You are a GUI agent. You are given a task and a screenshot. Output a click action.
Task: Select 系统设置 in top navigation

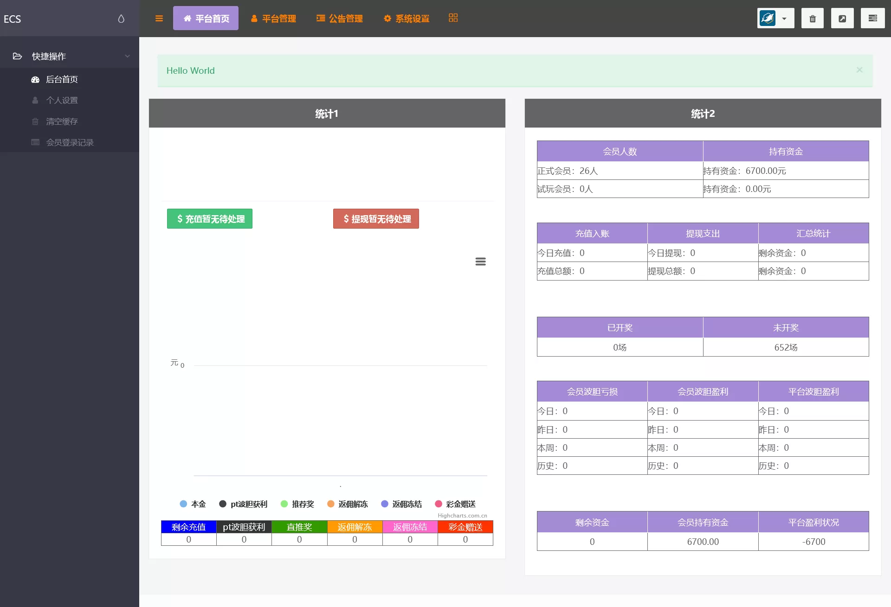(407, 19)
